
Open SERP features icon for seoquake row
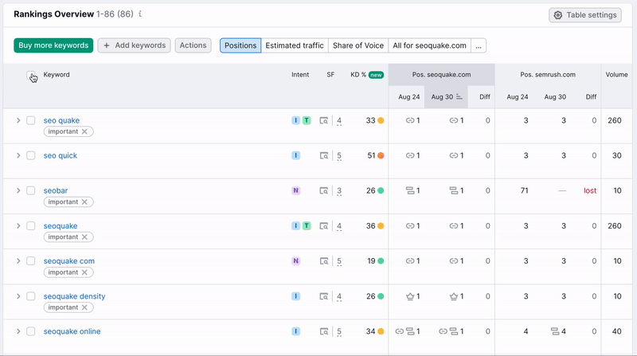pos(324,226)
